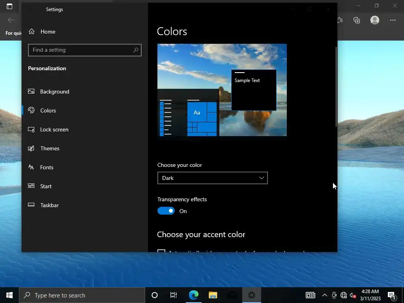Viewport: 404px width, 303px height.
Task: Click the Start tiles icon
Action: click(x=31, y=186)
